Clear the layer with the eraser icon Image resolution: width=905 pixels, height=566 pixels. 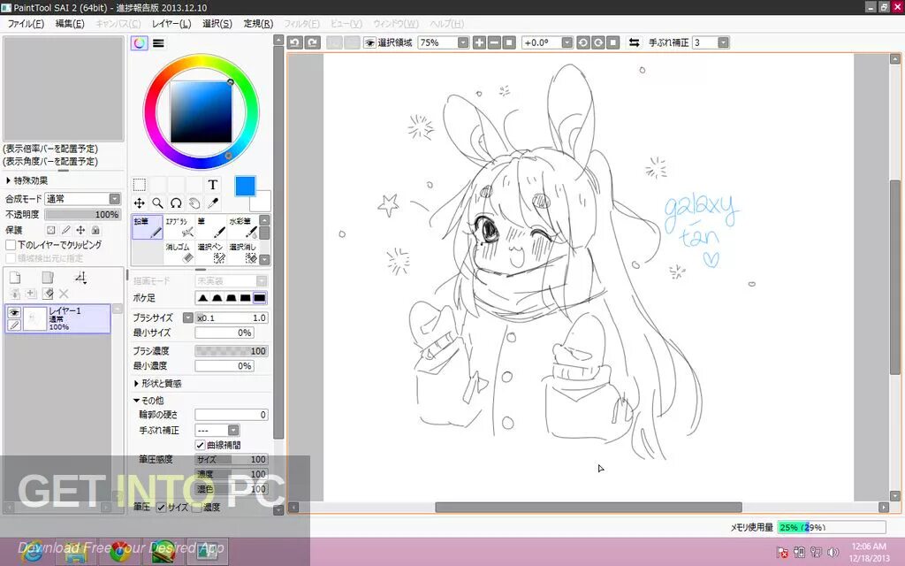pyautogui.click(x=48, y=294)
